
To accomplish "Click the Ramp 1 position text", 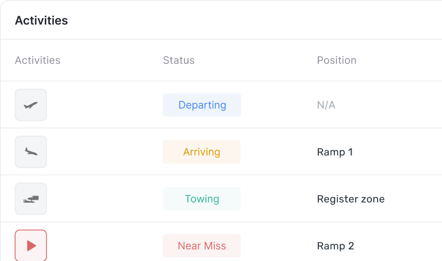I will [x=335, y=152].
